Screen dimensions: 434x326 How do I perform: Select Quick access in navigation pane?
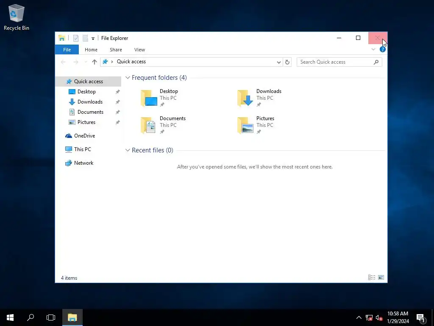tap(88, 81)
